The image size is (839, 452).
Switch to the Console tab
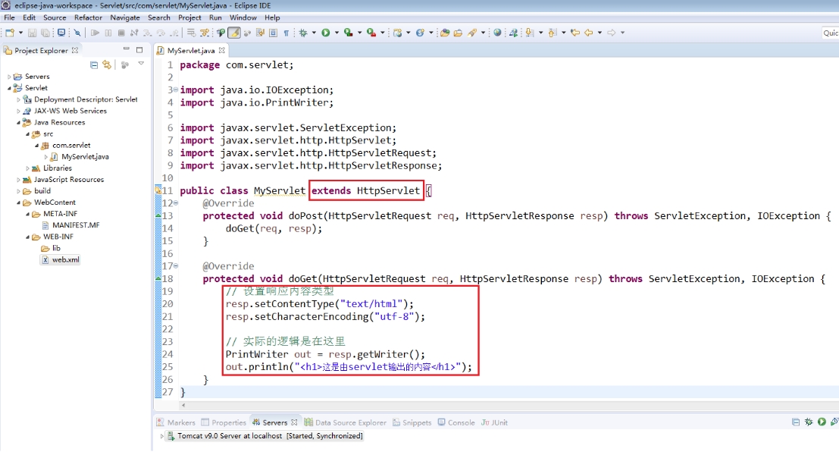coord(456,422)
